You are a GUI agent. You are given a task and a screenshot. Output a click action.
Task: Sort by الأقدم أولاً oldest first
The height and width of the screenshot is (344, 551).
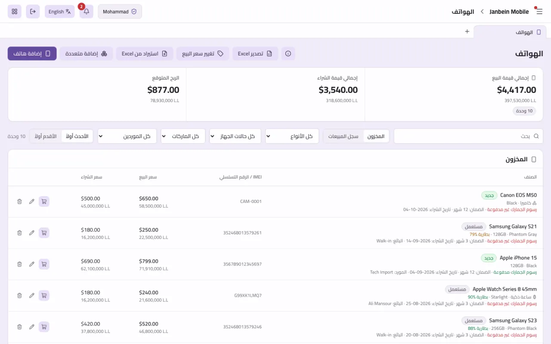tap(46, 136)
